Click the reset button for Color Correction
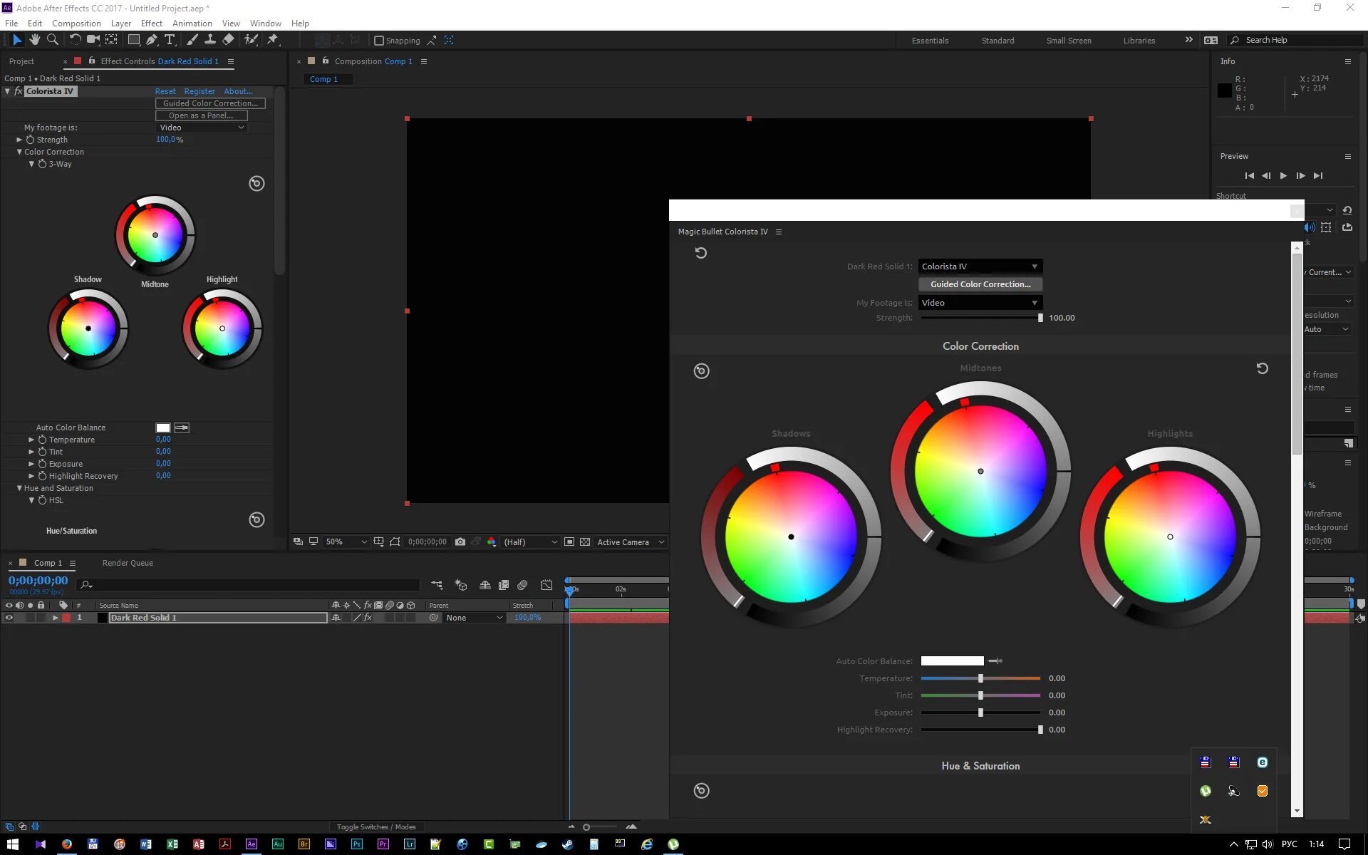Viewport: 1368px width, 855px height. (1262, 368)
